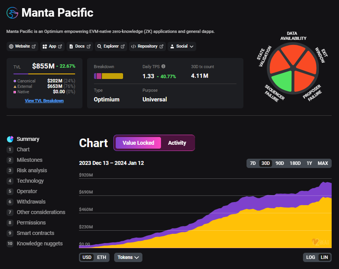Click the Optimium type value
The height and width of the screenshot is (269, 339).
106,99
